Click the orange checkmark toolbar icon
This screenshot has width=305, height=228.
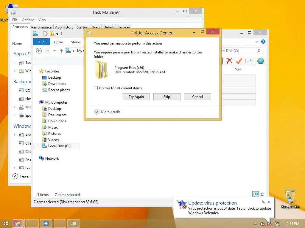coord(239,61)
